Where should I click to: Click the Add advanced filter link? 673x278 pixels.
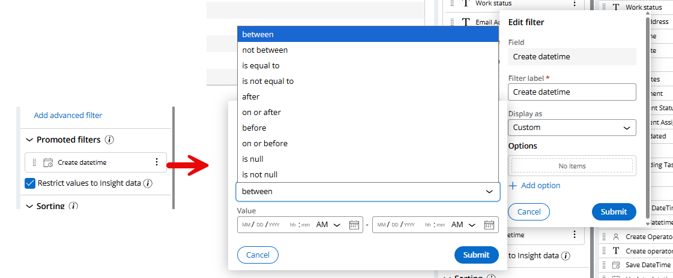click(x=68, y=115)
